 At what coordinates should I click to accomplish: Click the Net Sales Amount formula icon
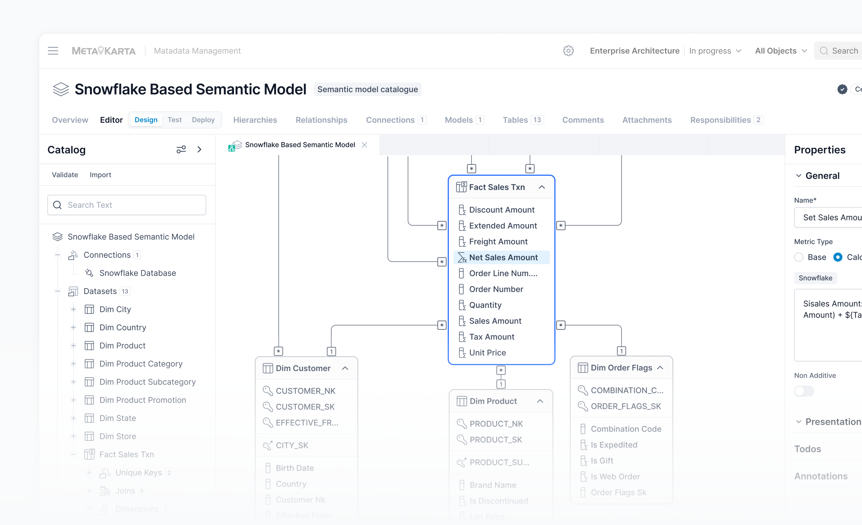pos(462,257)
